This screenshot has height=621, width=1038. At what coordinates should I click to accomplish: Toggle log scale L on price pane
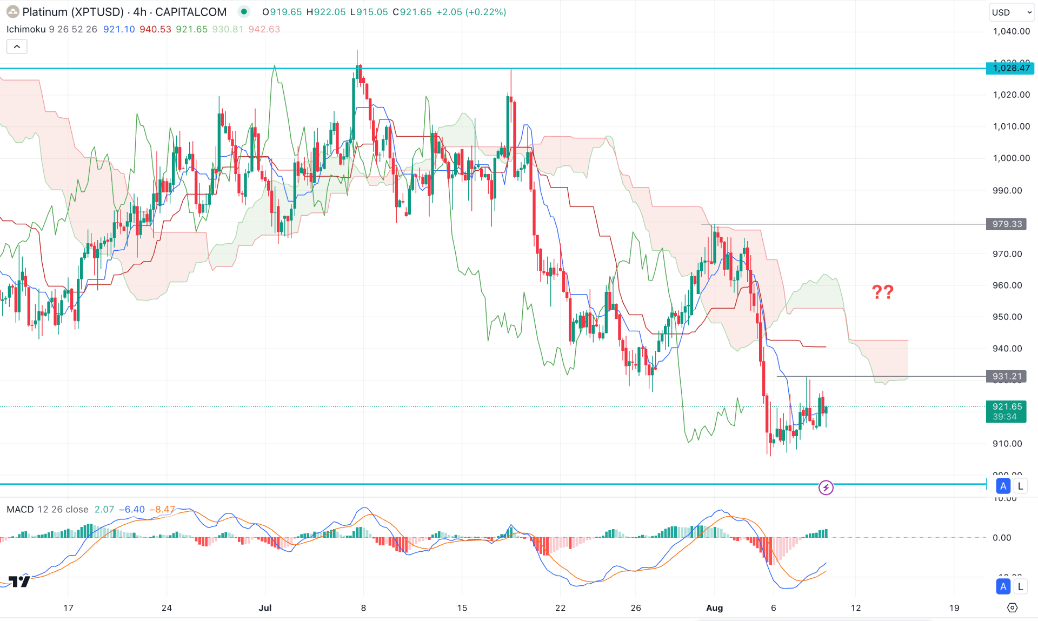[x=1020, y=486]
